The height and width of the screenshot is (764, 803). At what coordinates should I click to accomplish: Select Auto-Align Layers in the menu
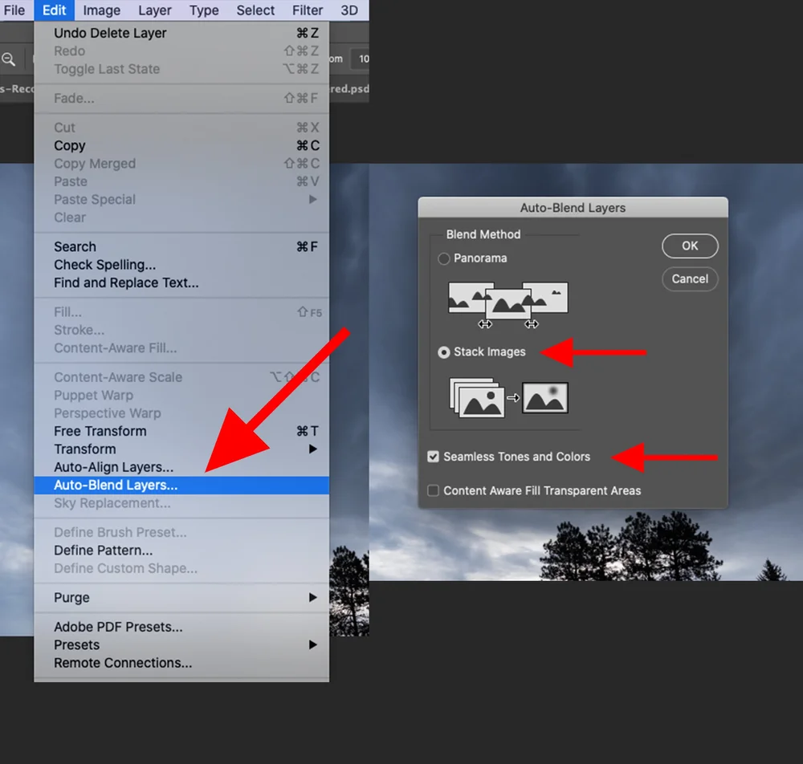(113, 466)
